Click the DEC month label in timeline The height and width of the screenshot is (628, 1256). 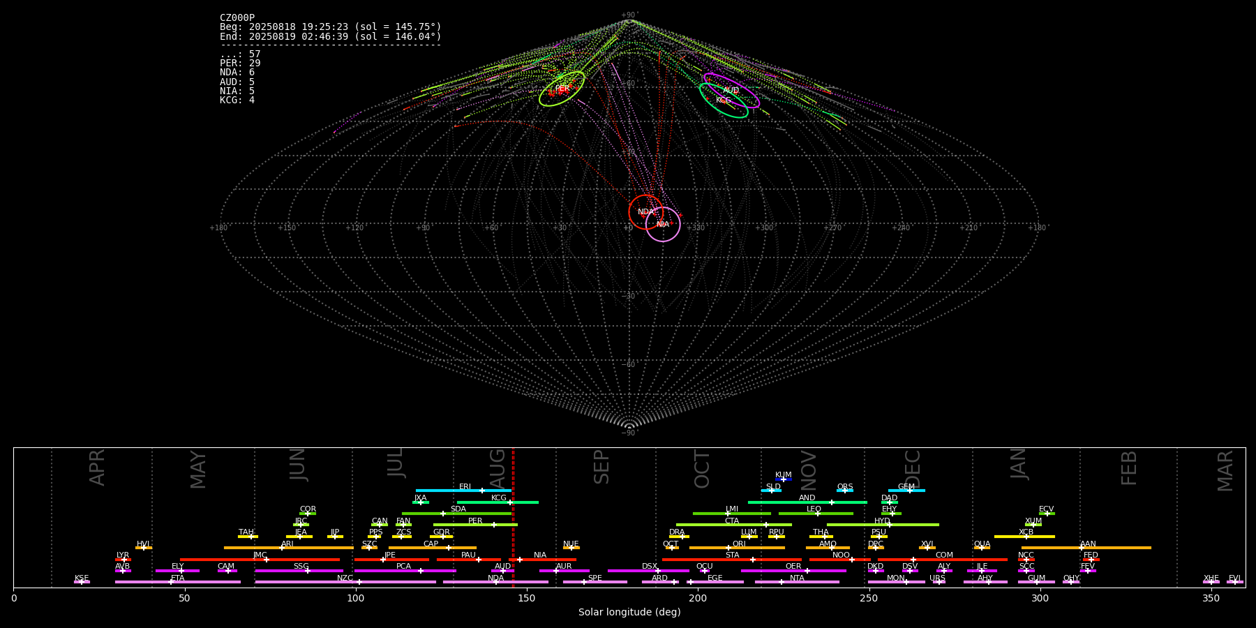pyautogui.click(x=913, y=469)
